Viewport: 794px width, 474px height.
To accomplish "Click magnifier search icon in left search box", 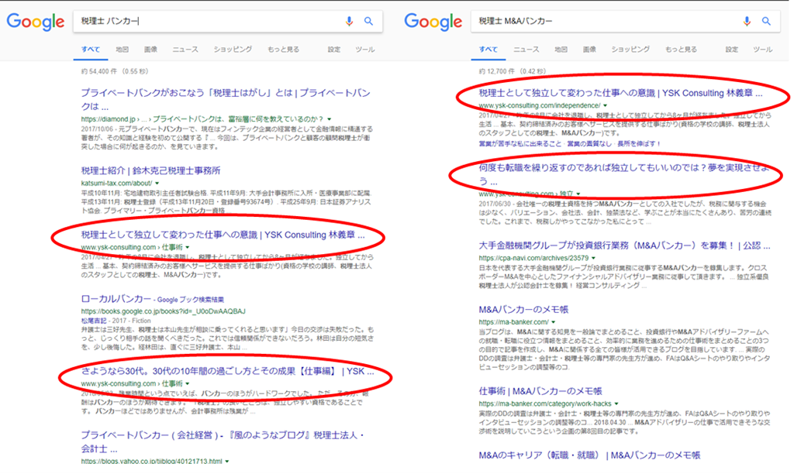I will click(368, 21).
